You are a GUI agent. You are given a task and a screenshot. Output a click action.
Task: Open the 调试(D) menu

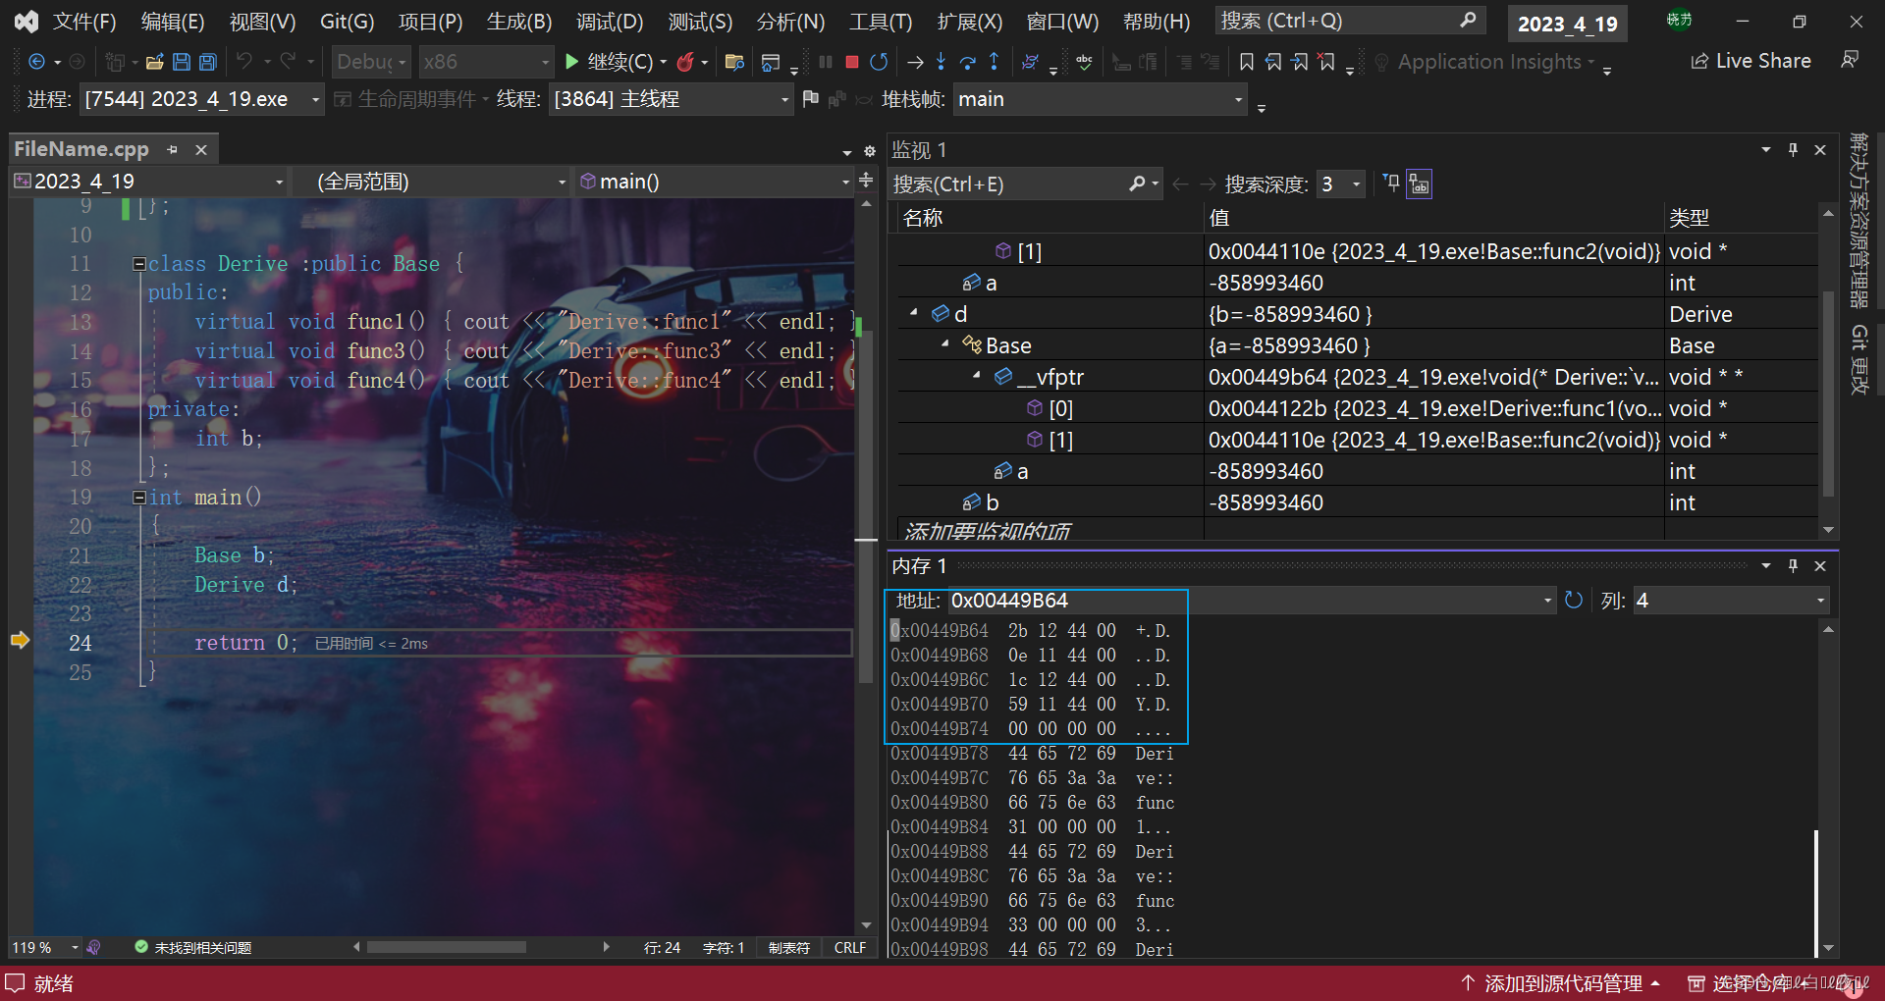[x=609, y=22]
